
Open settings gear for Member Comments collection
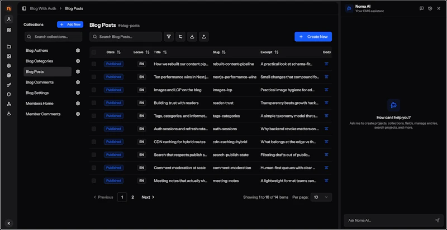click(78, 114)
